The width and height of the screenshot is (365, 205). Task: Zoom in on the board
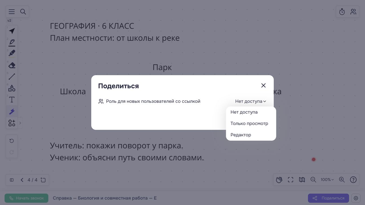(x=342, y=180)
